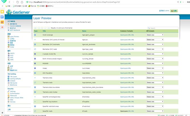The width and height of the screenshot is (190, 116).
Task: Focus the layer Search field
Action: click(x=163, y=28)
